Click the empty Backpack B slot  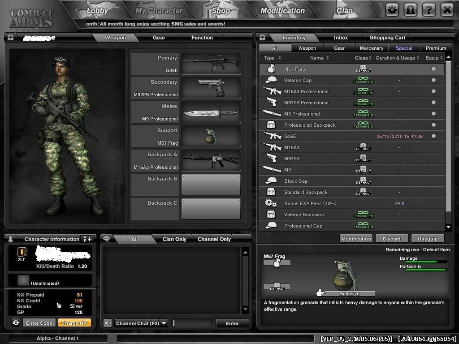pos(211,185)
